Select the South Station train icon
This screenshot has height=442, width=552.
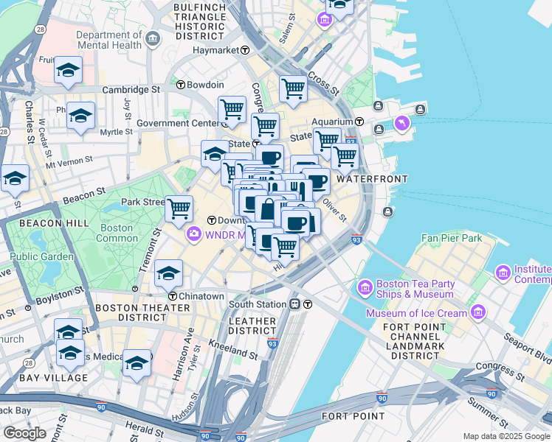[x=295, y=304]
